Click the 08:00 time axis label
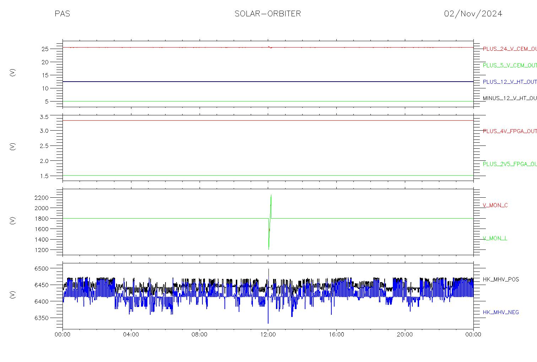Screen dimensions: 537x362 (x=200, y=334)
